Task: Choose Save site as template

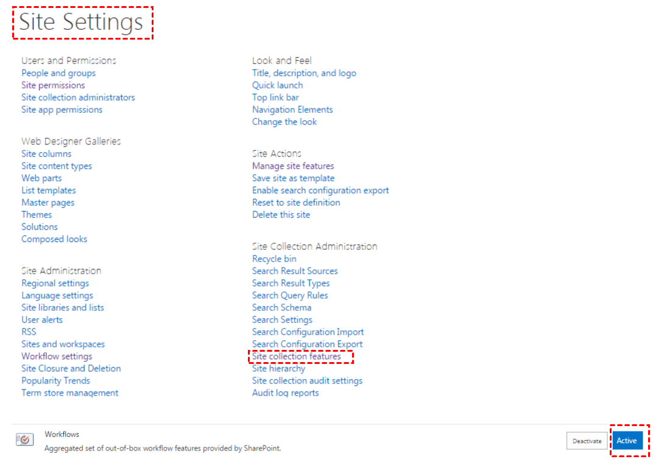Action: pos(293,178)
